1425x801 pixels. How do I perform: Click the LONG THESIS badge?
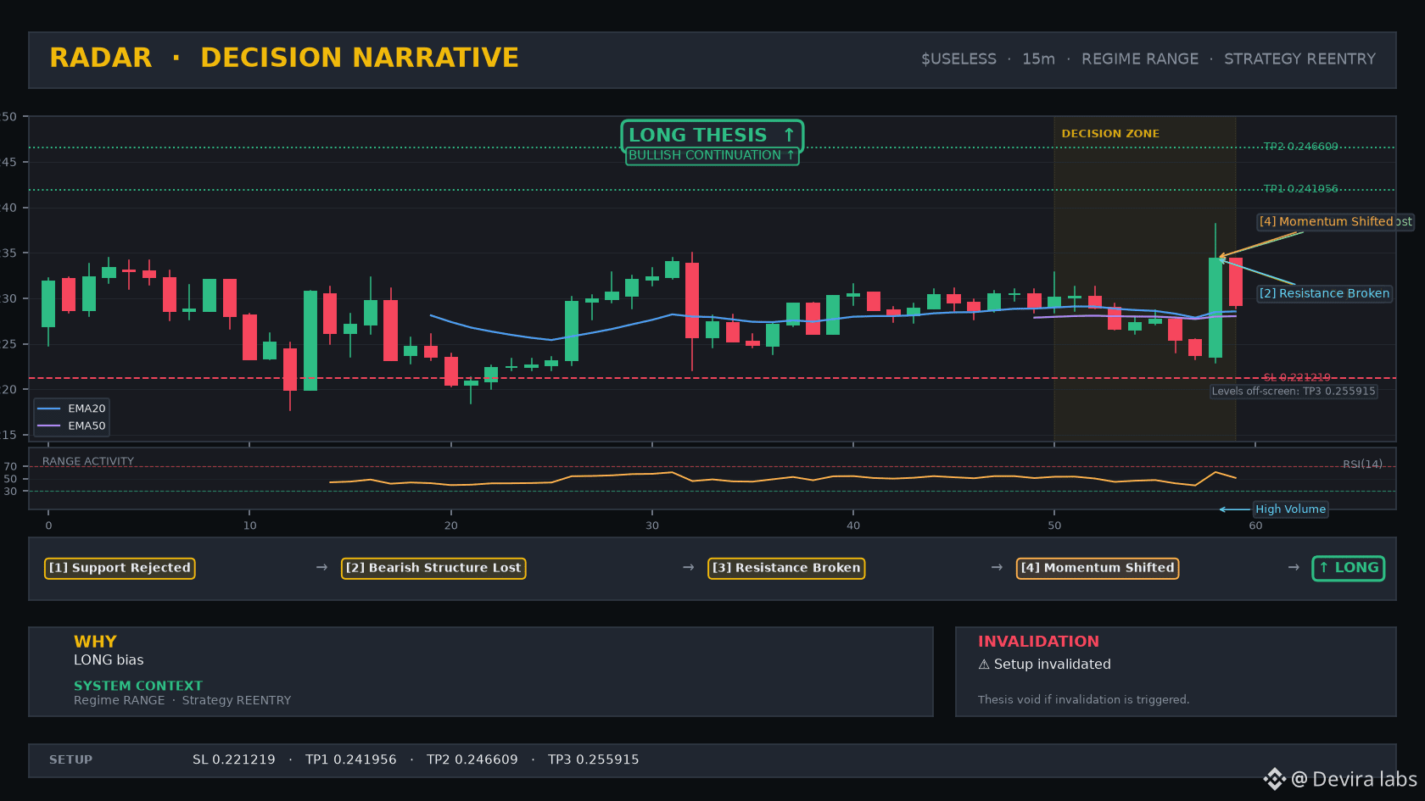[712, 135]
